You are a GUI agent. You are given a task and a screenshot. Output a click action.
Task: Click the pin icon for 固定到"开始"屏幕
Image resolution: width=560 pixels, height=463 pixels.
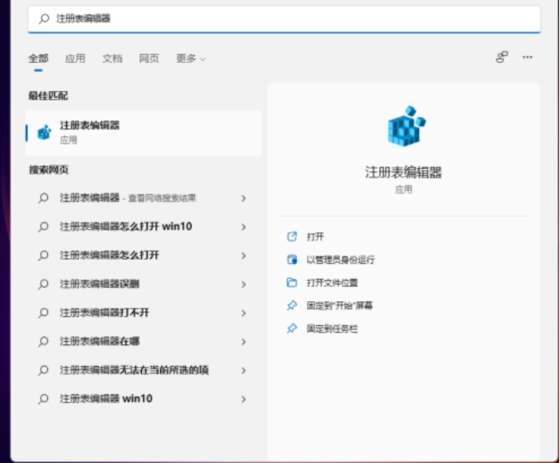[x=291, y=306]
